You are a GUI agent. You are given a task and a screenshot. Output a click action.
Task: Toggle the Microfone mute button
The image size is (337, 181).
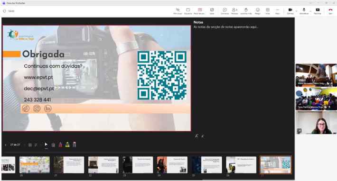tap(304, 11)
